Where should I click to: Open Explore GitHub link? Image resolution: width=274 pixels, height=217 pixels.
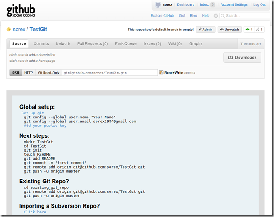pos(162,16)
